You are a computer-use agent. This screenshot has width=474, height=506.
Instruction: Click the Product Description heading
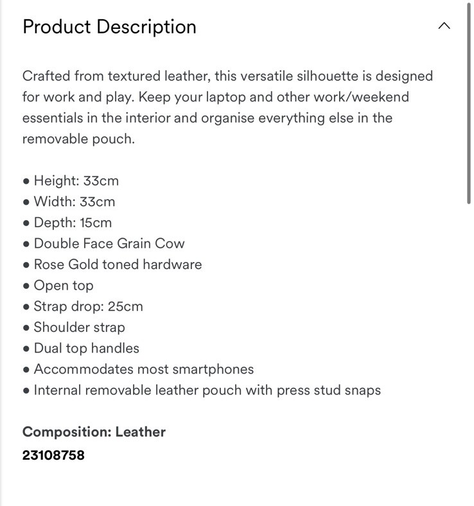point(109,26)
